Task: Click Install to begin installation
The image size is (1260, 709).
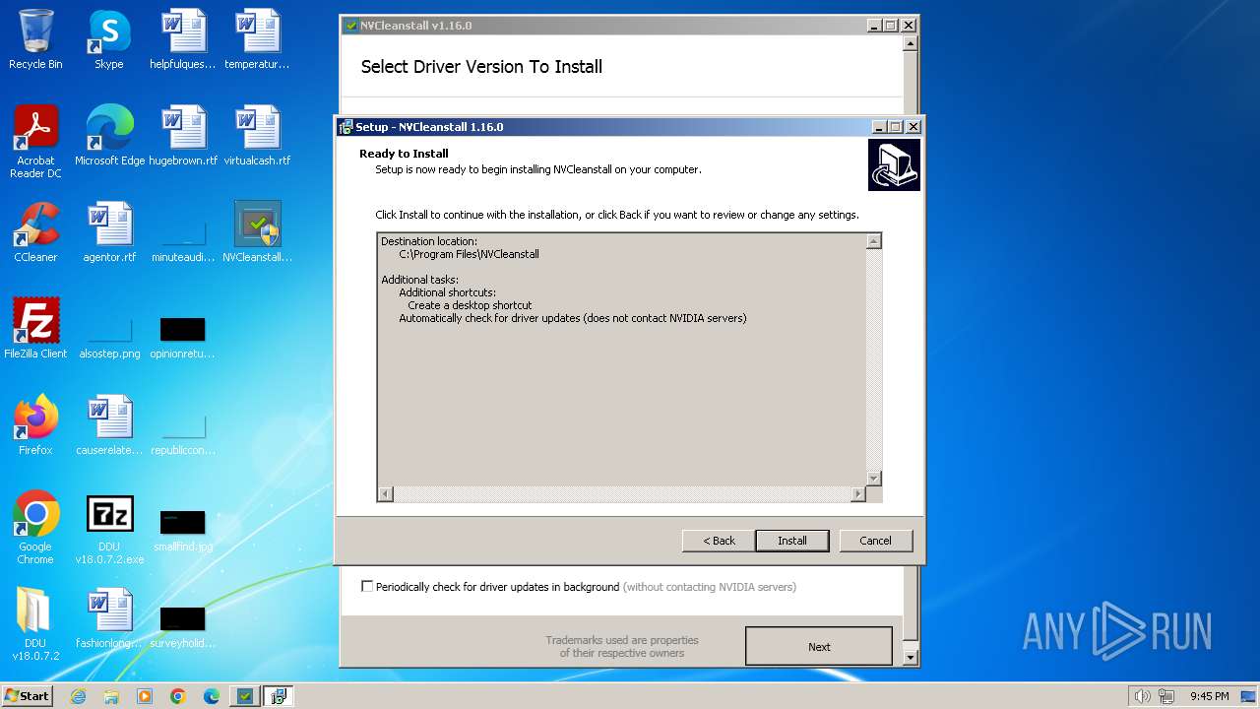Action: 792,541
